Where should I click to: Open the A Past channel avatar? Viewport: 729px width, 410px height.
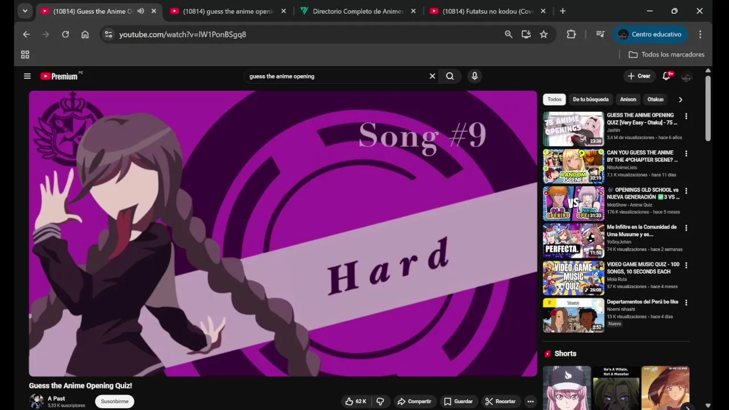[36, 401]
